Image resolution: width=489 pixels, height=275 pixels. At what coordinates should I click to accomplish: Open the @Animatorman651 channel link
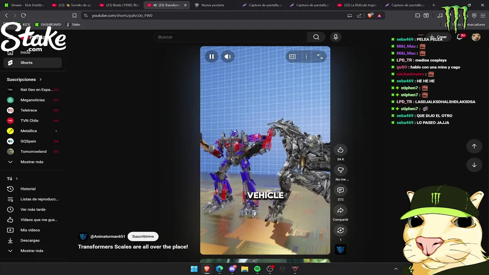(x=108, y=236)
